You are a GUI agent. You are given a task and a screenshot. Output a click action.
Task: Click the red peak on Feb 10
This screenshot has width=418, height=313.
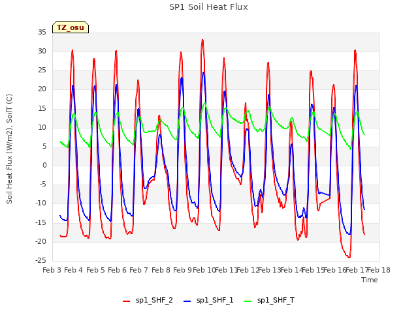[202, 40]
